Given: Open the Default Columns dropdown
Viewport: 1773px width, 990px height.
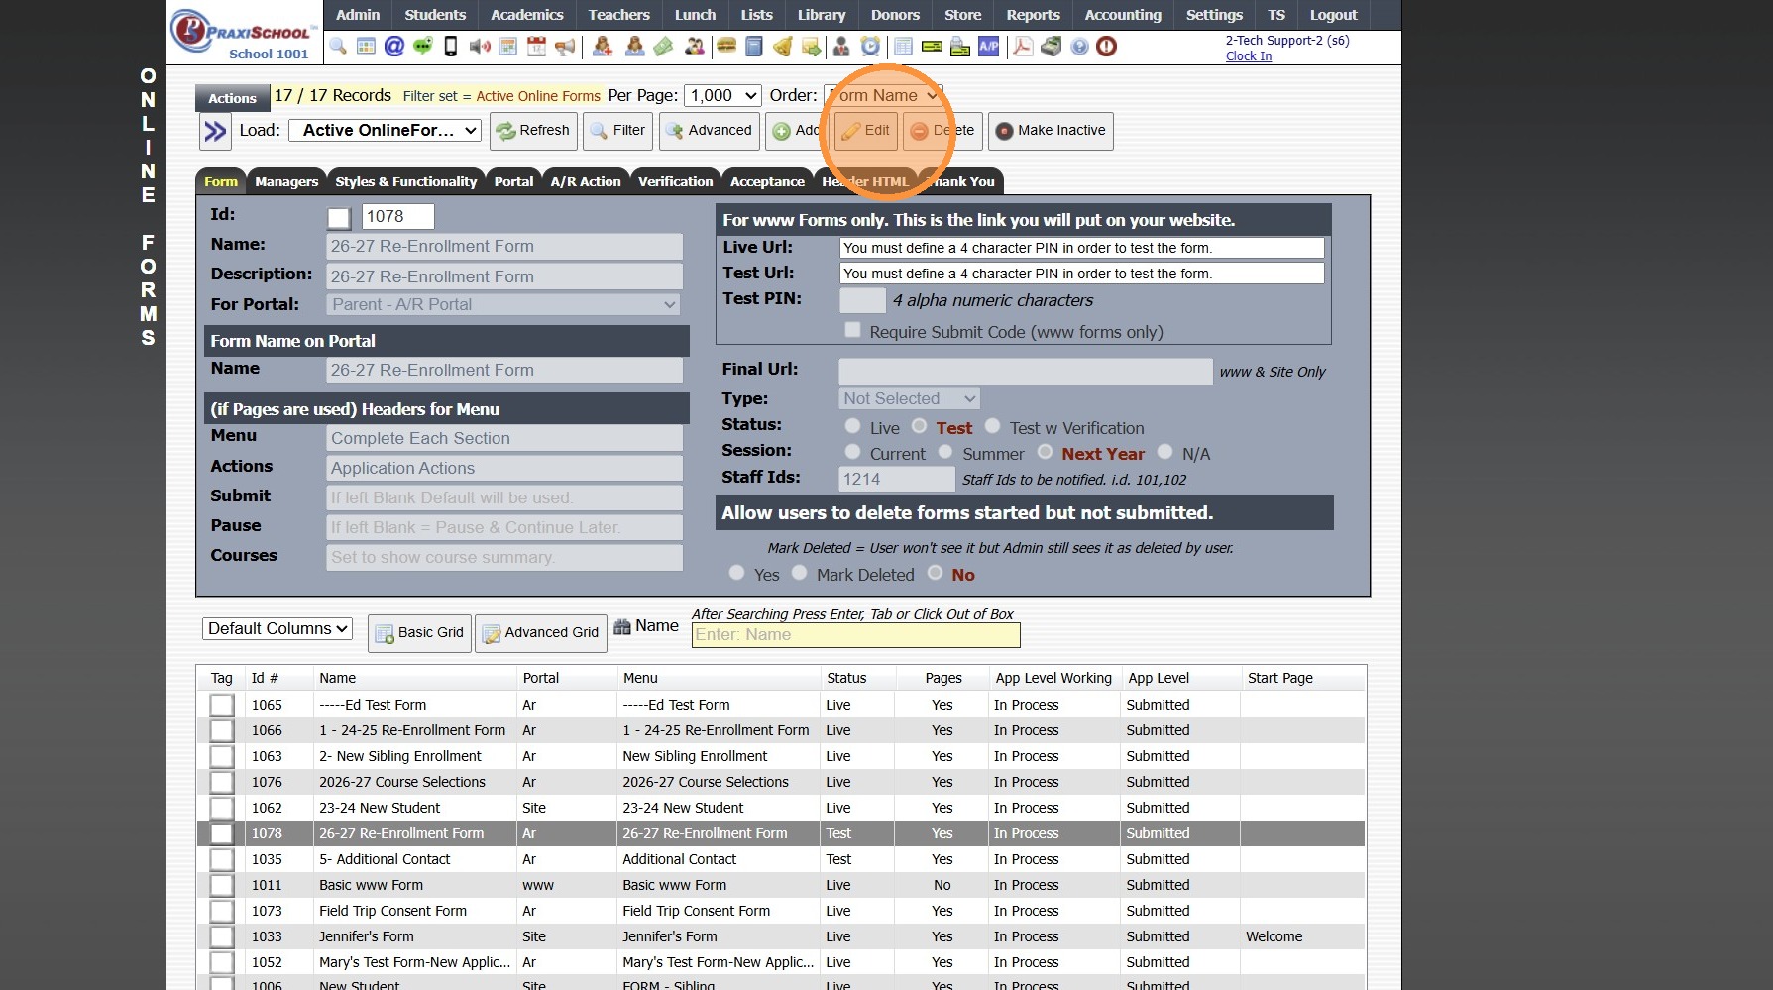Looking at the screenshot, I should point(278,629).
